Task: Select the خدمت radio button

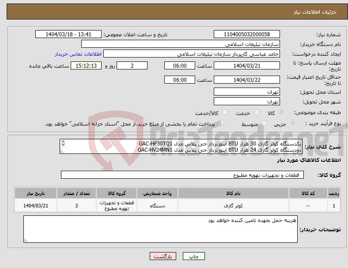Action: [x=257, y=112]
